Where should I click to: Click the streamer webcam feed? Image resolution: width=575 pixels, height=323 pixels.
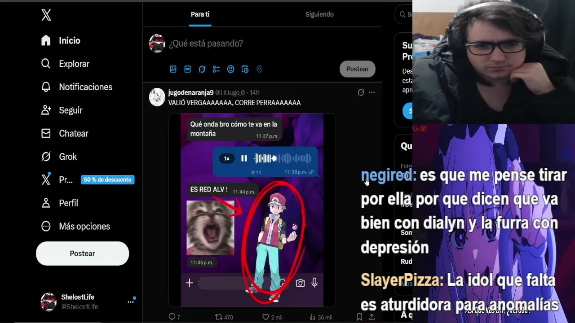494,62
